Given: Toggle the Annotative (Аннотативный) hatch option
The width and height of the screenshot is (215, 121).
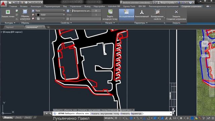Looking at the screenshot, I should tap(142, 14).
